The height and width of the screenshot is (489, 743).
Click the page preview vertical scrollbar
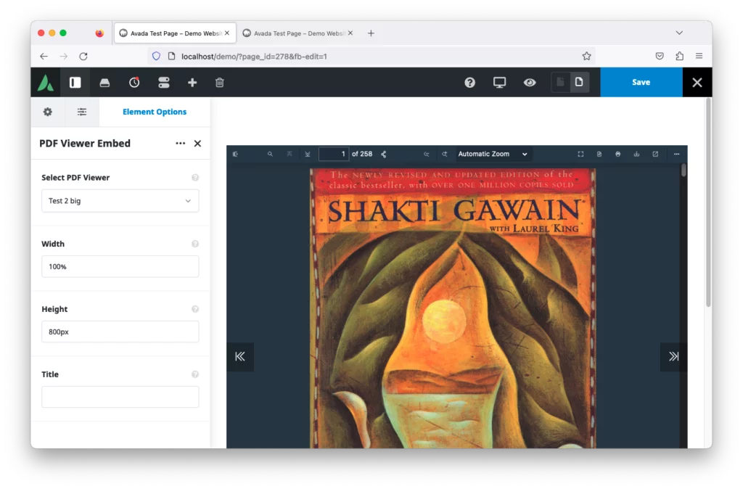coord(708,202)
